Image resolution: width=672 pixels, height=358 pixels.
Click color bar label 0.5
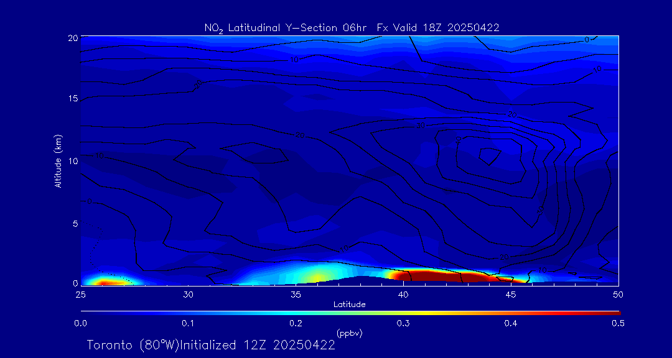coord(618,323)
